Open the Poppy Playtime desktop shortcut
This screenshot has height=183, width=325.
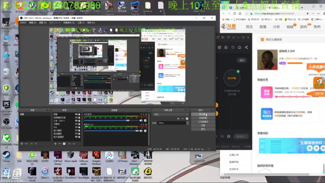pos(135,8)
